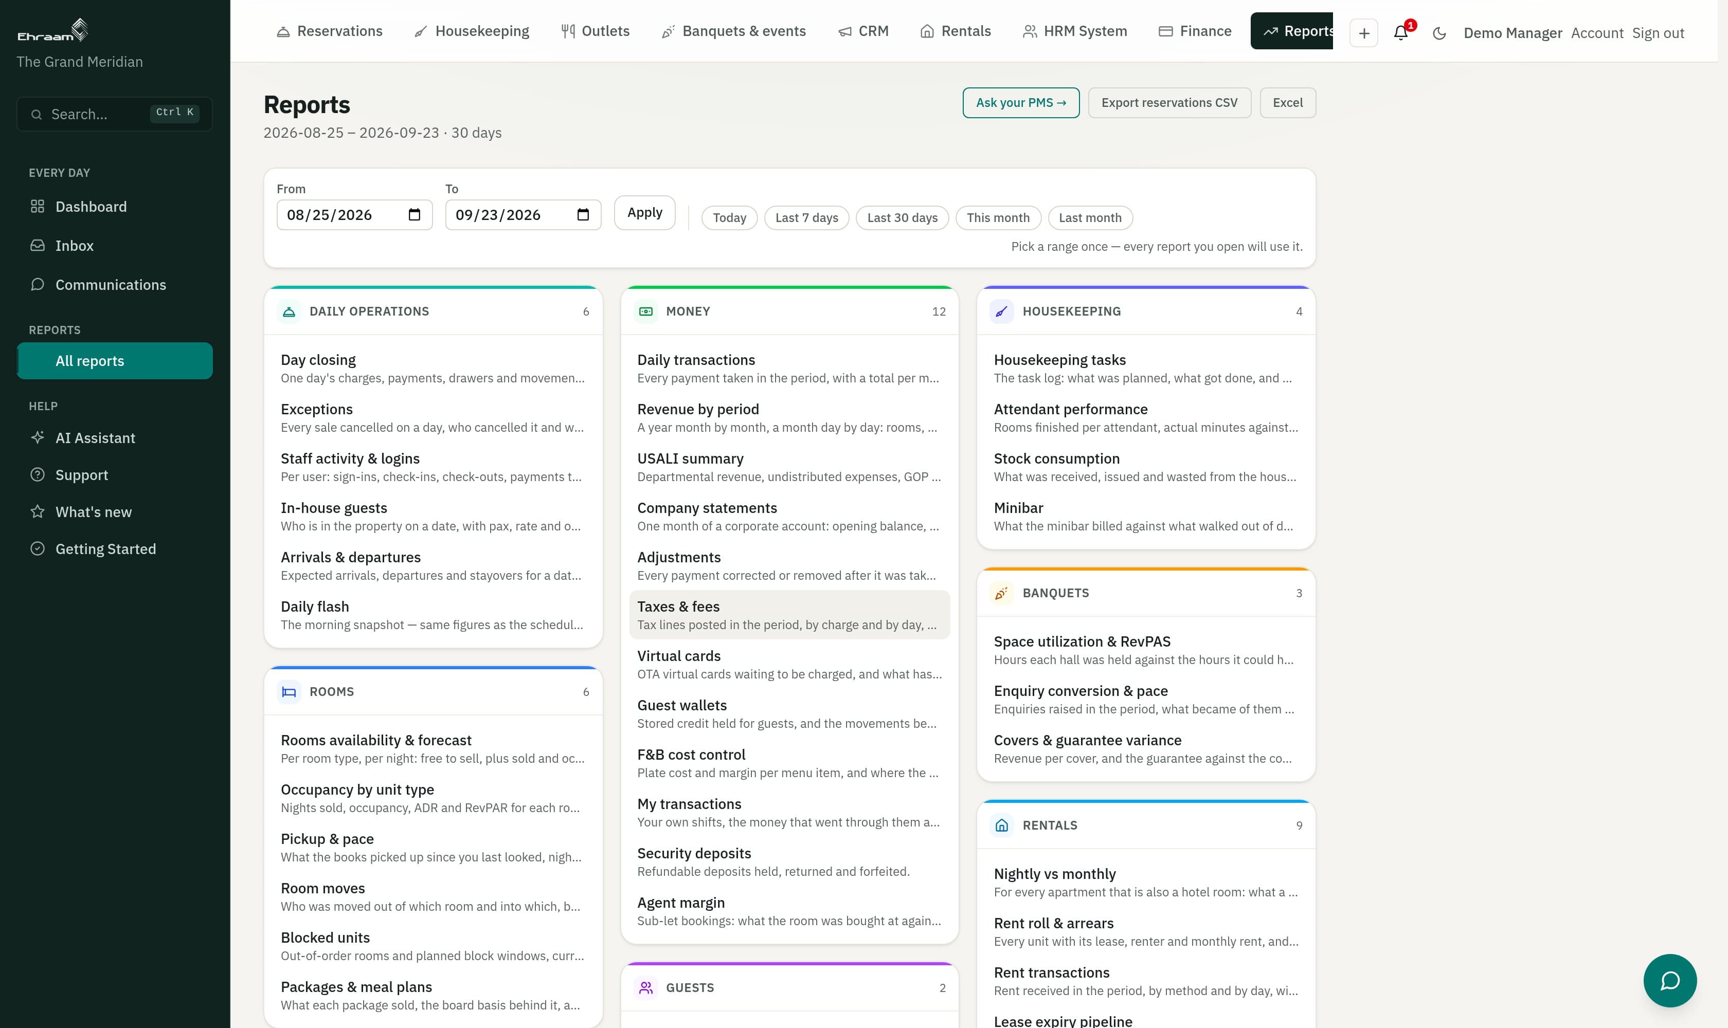Click Export reservations CSV button
Screen dimensions: 1728x1028
tap(1169, 102)
